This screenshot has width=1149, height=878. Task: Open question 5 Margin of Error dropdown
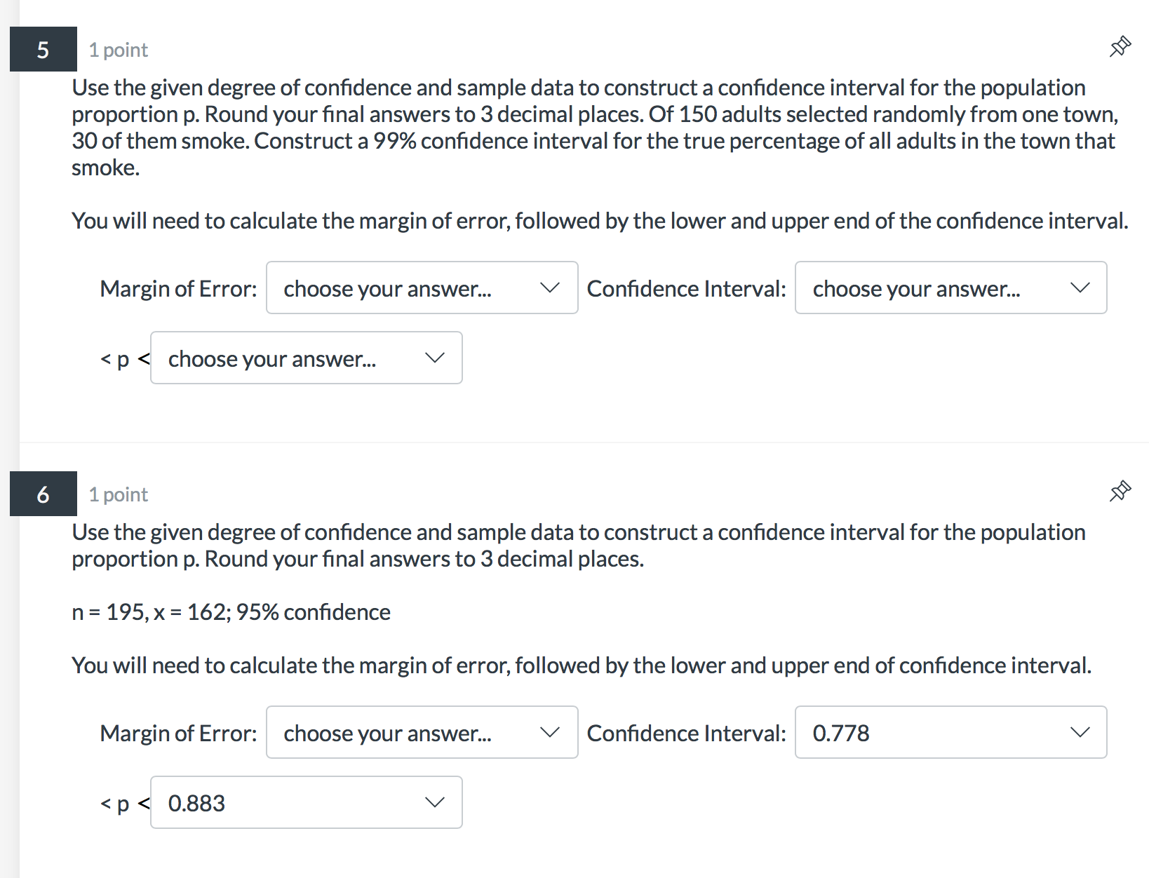click(x=422, y=288)
